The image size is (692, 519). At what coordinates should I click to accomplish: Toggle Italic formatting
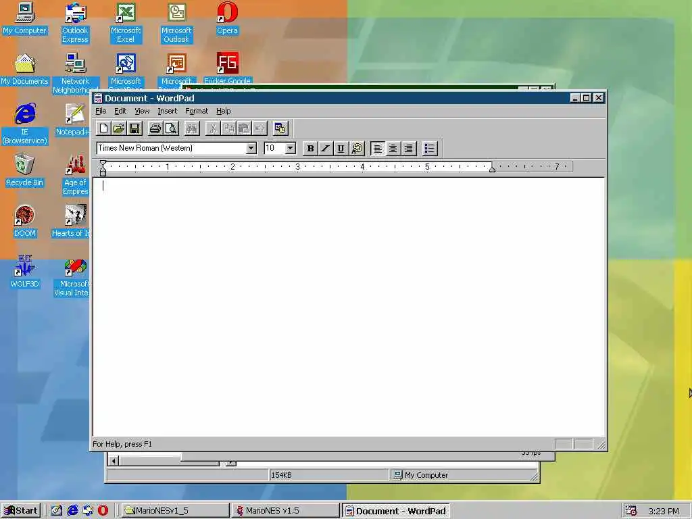pyautogui.click(x=325, y=148)
